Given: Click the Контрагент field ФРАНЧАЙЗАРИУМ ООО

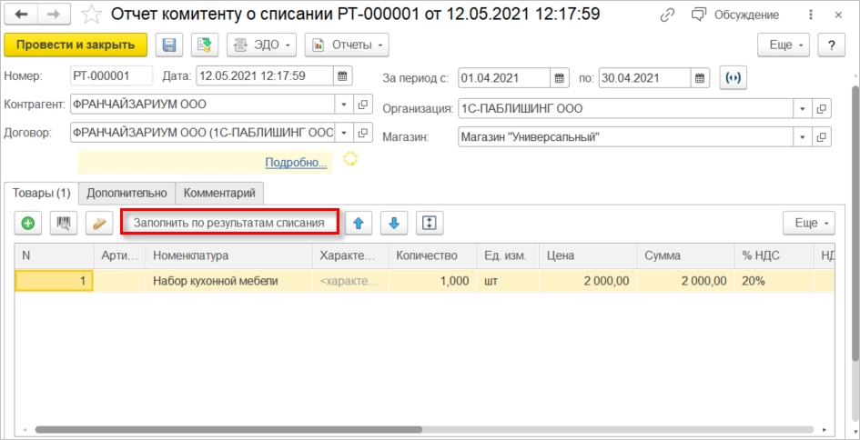Looking at the screenshot, I should [x=202, y=104].
